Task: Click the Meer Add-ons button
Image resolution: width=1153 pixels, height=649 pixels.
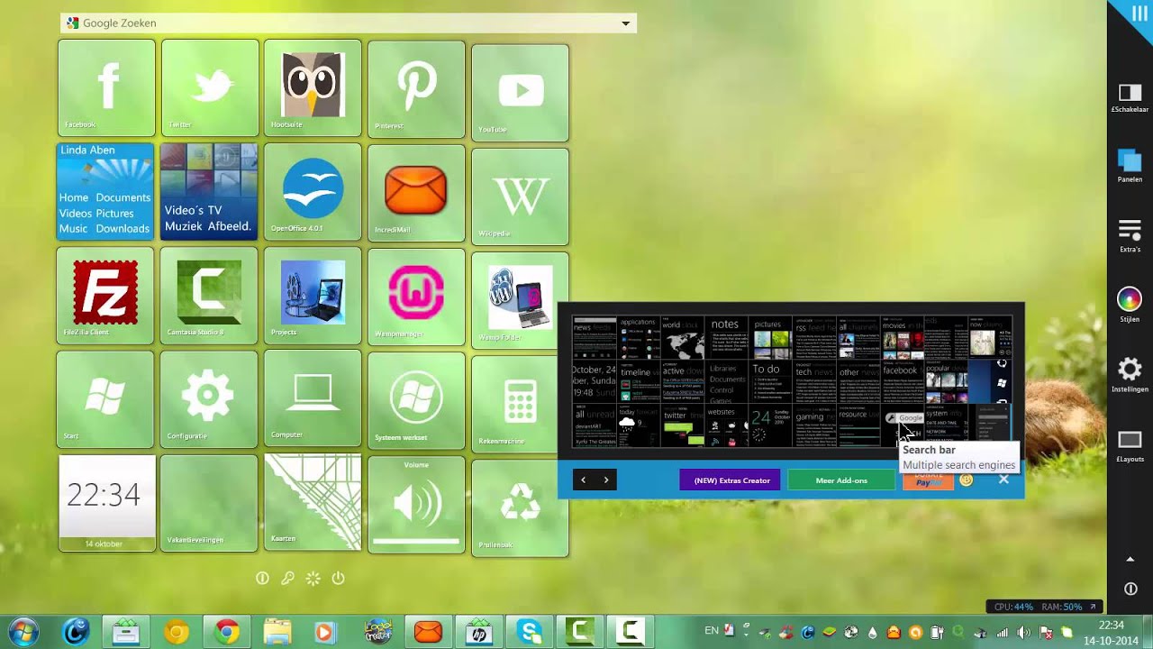Action: click(x=840, y=480)
